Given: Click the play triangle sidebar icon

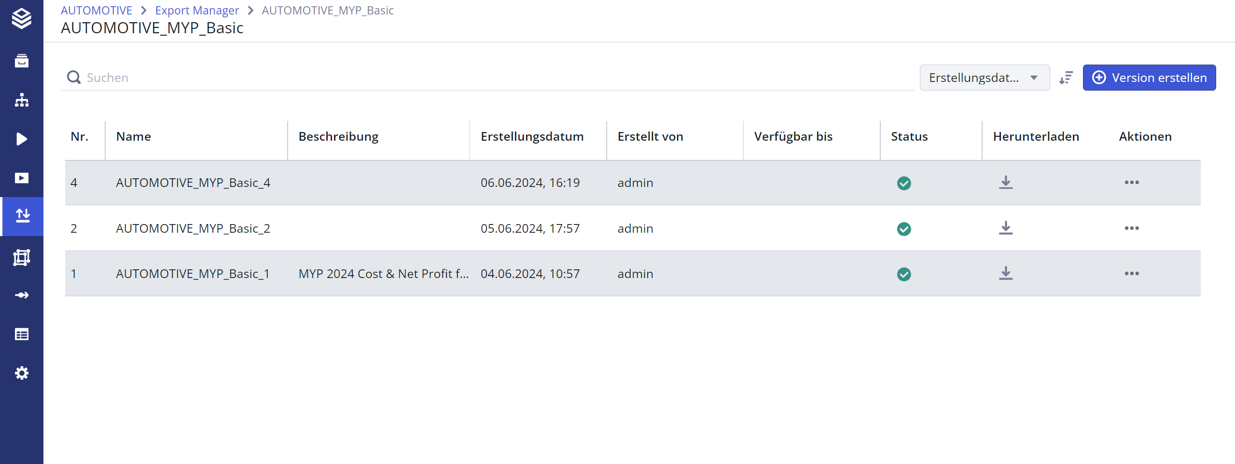Looking at the screenshot, I should click(x=22, y=139).
